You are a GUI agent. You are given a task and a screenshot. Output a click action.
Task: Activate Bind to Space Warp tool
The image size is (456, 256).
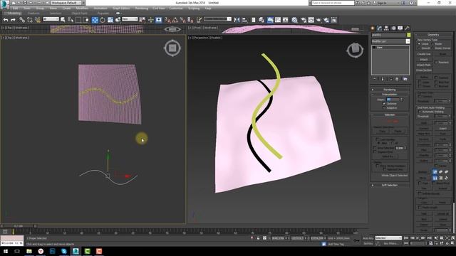coord(38,20)
